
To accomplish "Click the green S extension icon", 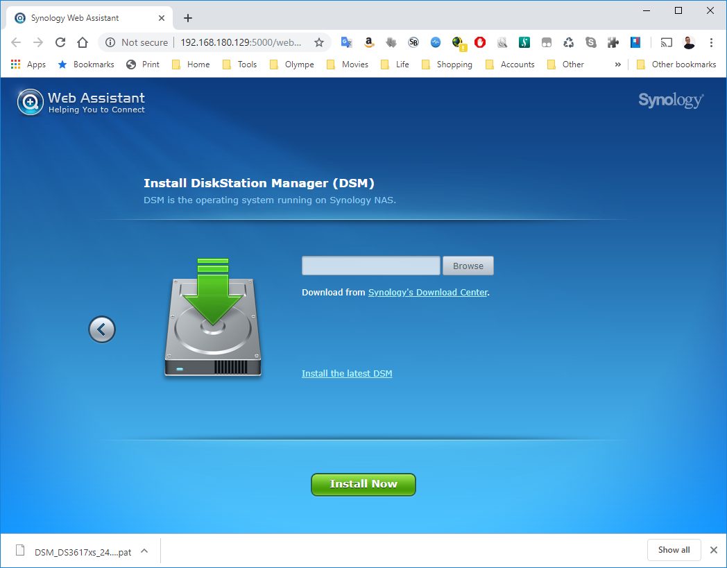I will coord(524,43).
